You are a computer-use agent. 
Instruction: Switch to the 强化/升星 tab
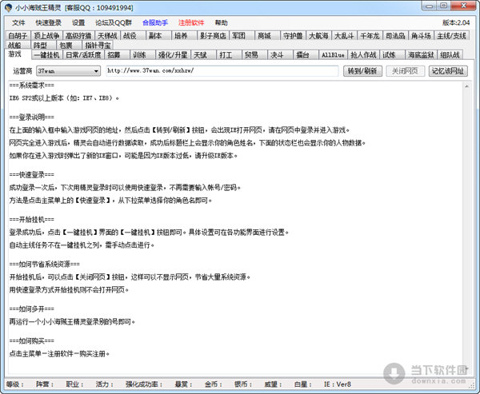[x=173, y=55]
